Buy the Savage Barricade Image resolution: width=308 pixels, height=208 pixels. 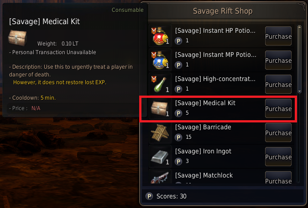(278, 132)
